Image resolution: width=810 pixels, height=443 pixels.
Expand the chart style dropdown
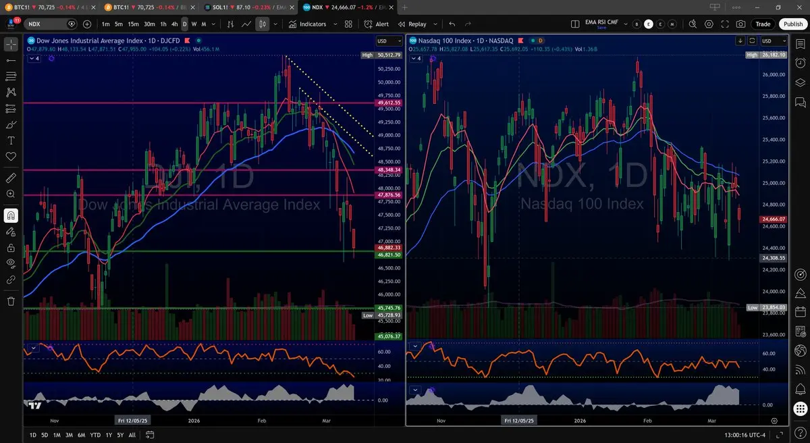click(274, 24)
